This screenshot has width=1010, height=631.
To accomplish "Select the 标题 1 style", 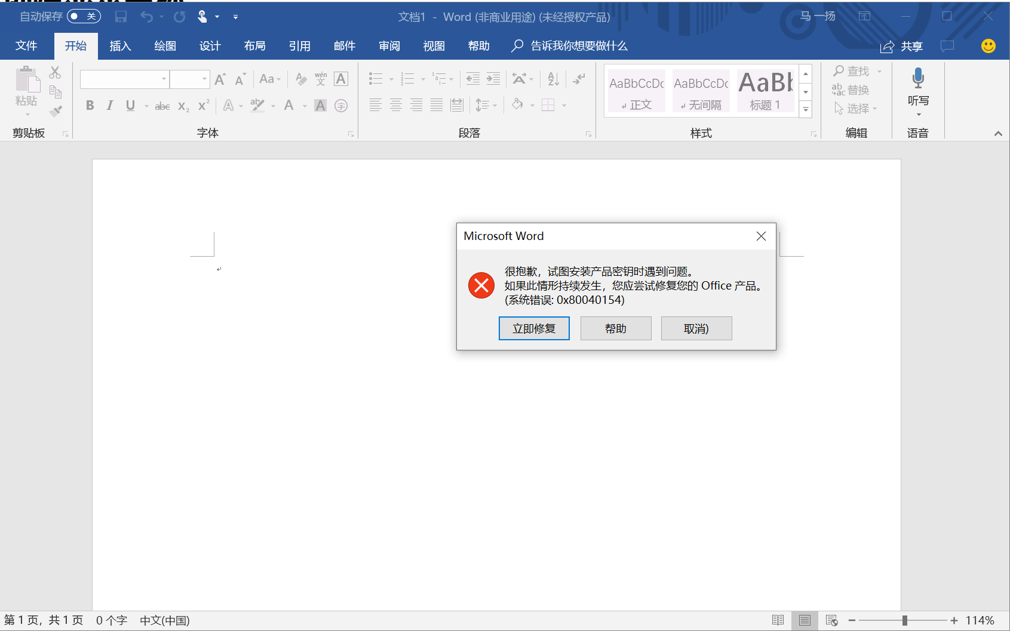I will (x=765, y=91).
